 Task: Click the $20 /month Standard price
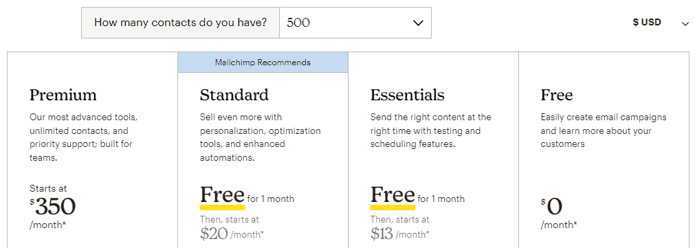232,234
